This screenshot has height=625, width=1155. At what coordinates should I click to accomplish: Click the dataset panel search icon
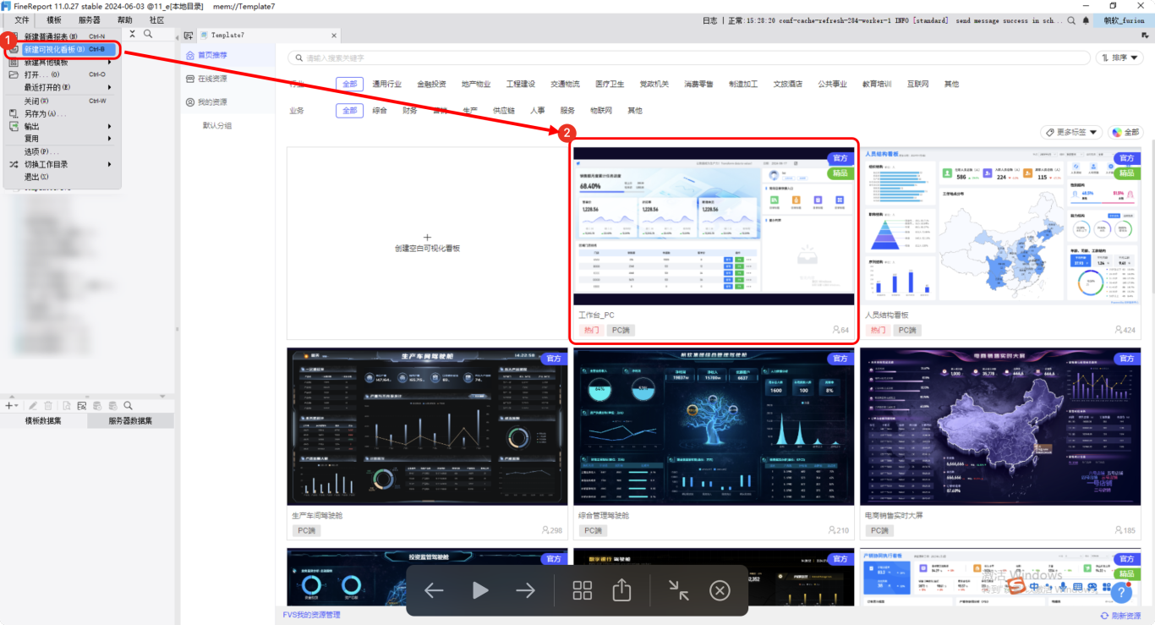[x=128, y=406]
